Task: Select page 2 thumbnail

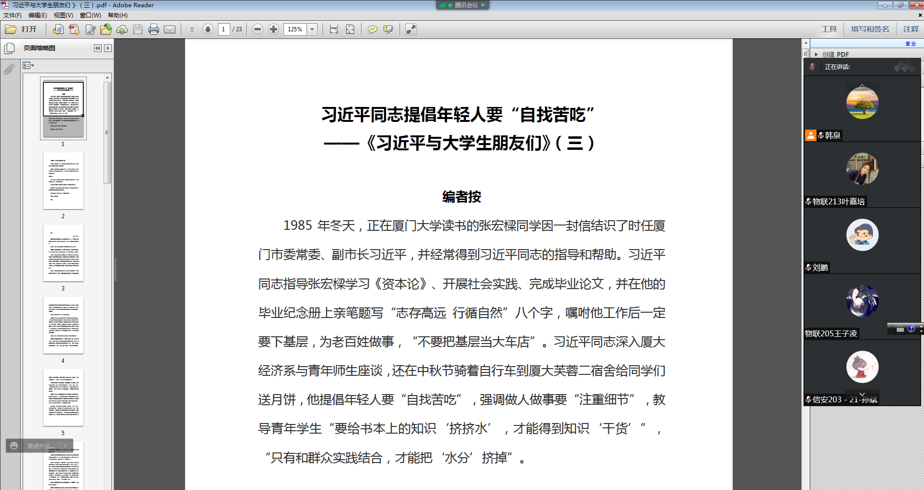Action: pos(63,181)
